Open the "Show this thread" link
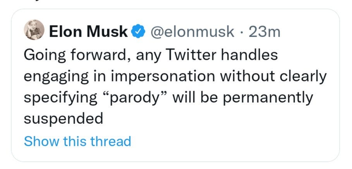Screen dimensions: 352x169 coord(77,141)
